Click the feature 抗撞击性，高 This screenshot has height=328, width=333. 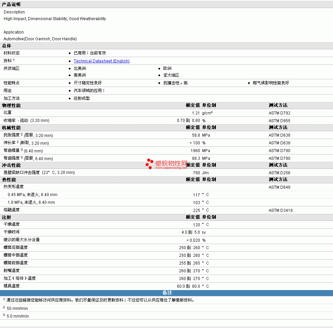176,83
